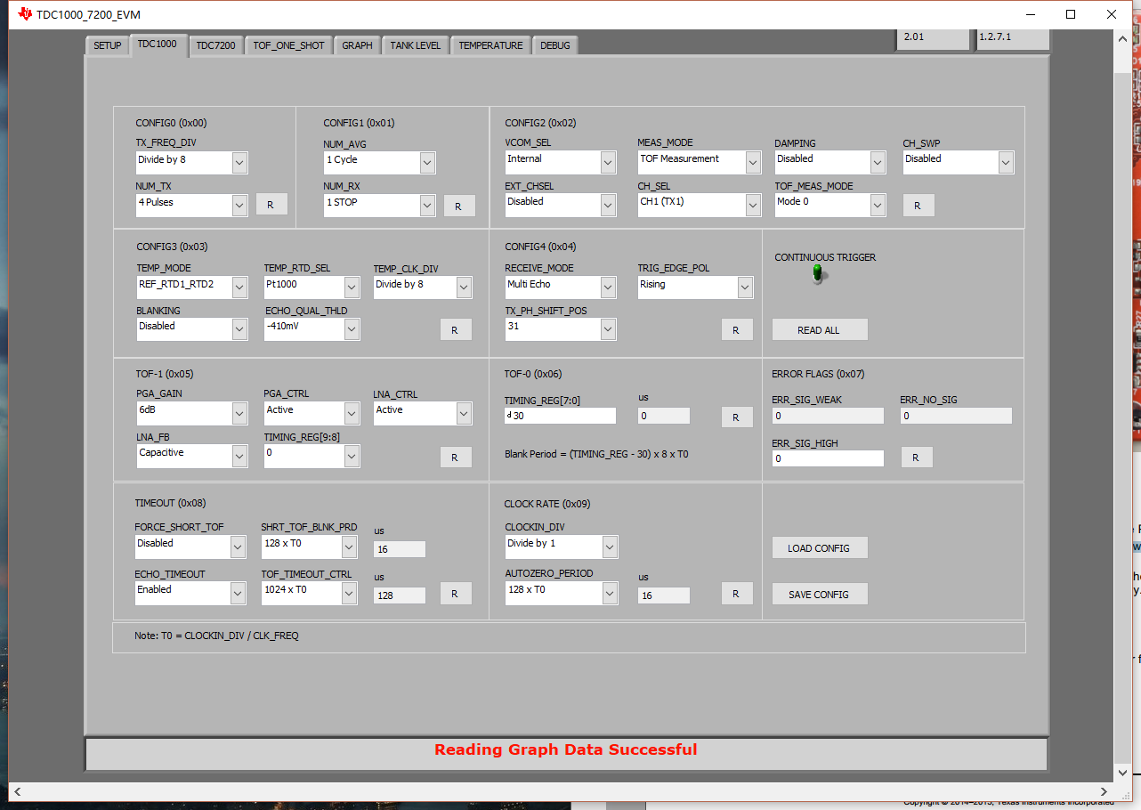Click the R button in TOF-0 section

point(737,417)
